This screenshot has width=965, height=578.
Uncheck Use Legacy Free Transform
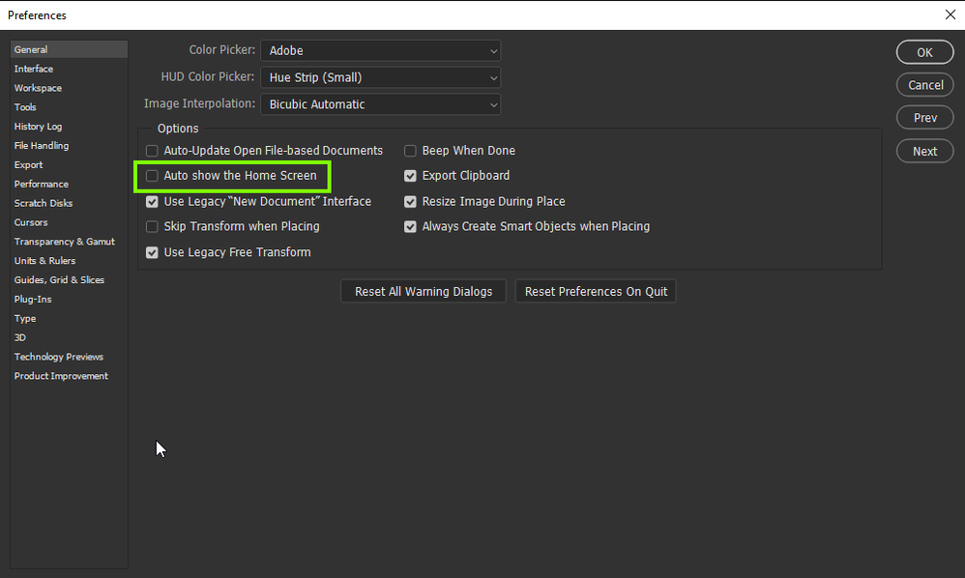click(x=152, y=251)
